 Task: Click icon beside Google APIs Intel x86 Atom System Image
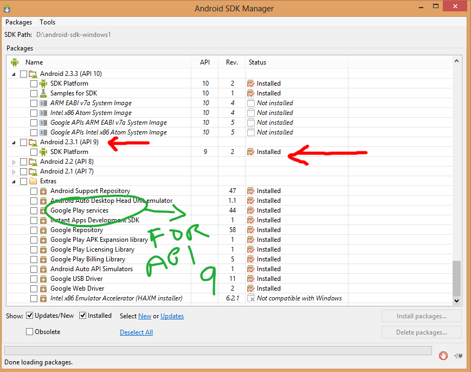[x=43, y=132]
